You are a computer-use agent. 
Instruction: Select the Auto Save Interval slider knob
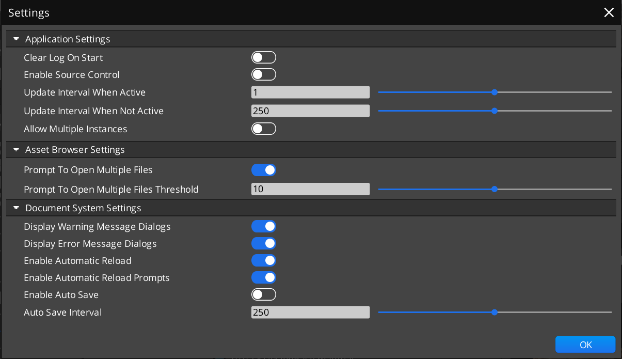tap(495, 312)
